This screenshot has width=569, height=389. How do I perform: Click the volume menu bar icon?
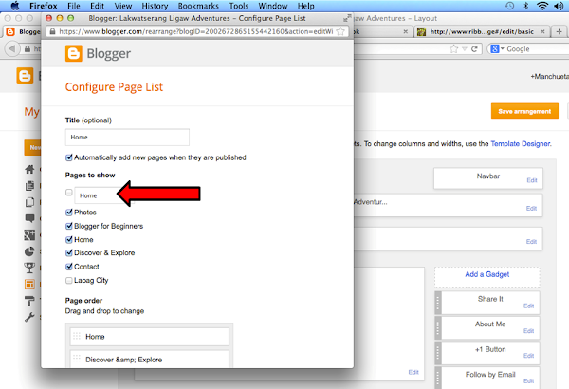coord(559,6)
